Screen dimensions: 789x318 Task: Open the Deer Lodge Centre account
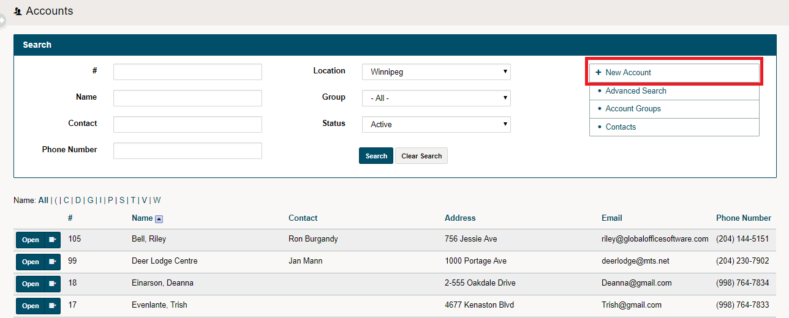tap(30, 262)
